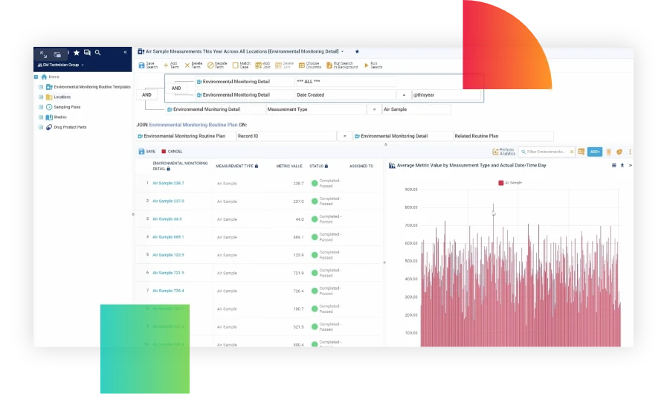This screenshot has width=667, height=394.
Task: Click the pie chart icon in results toolbar
Action: click(619, 152)
